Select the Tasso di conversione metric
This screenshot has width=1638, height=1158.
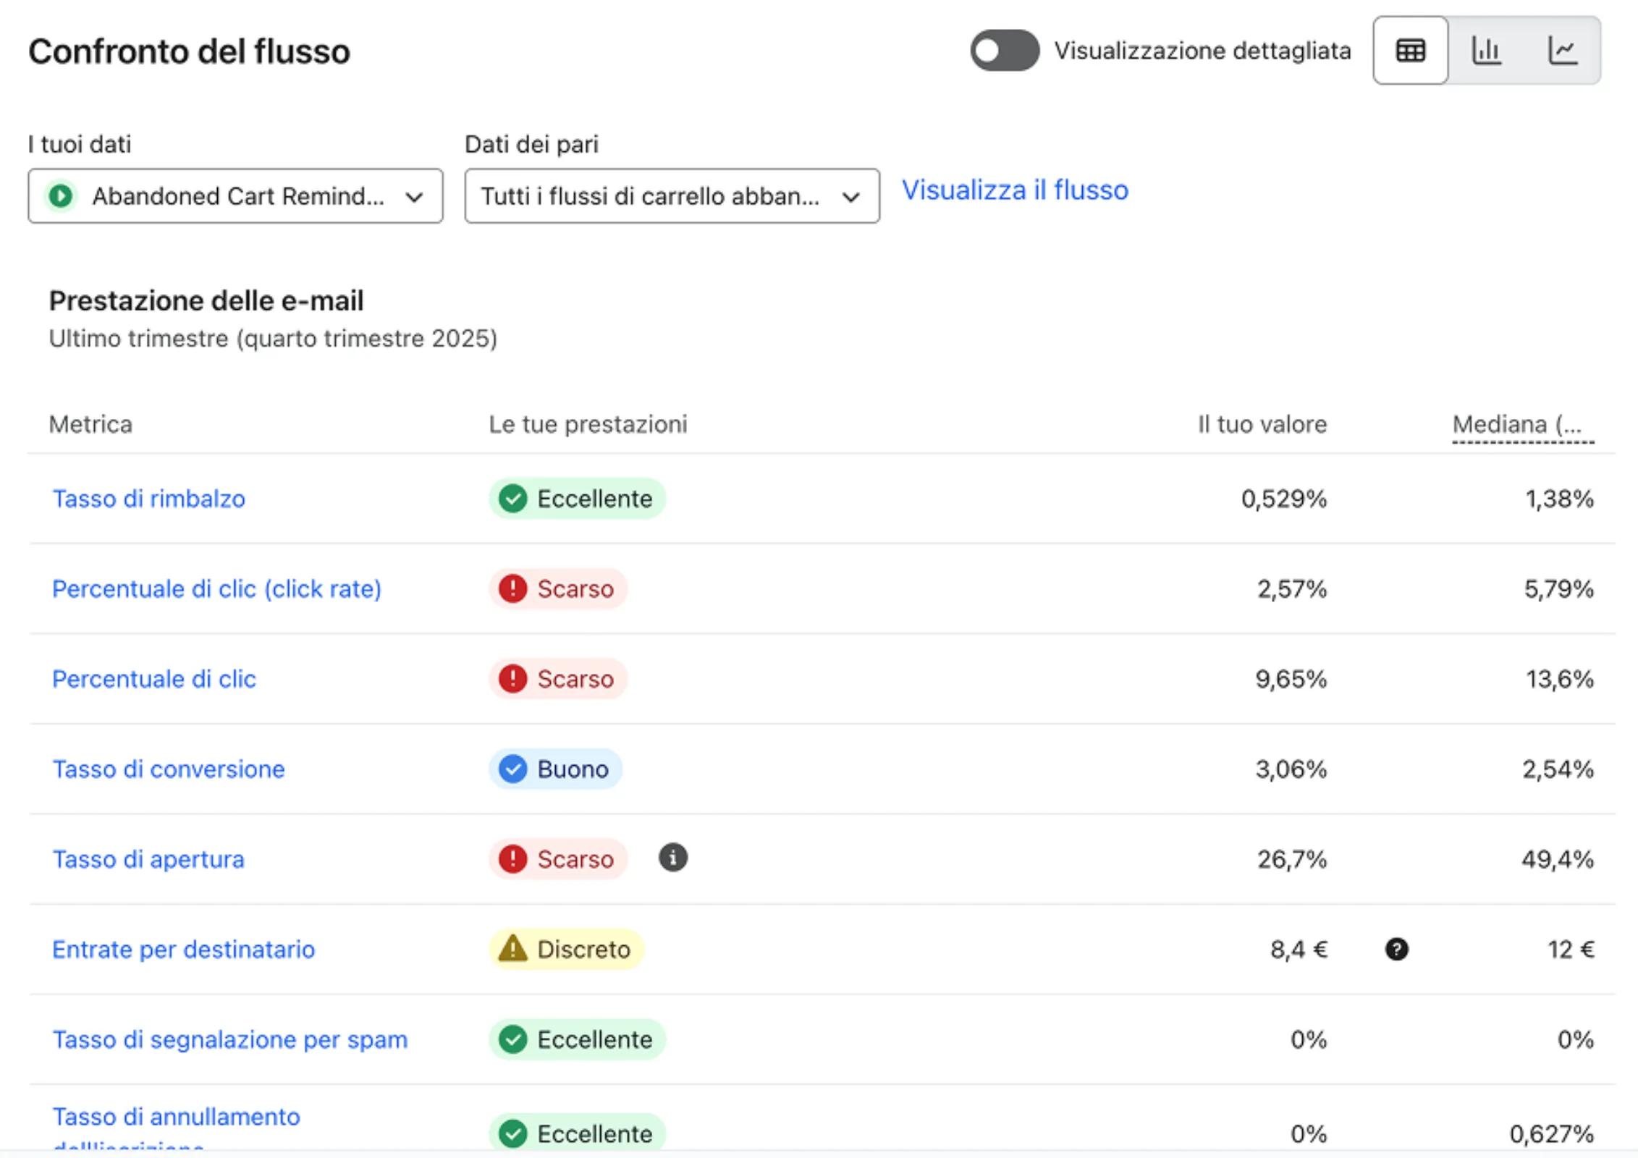coord(169,769)
